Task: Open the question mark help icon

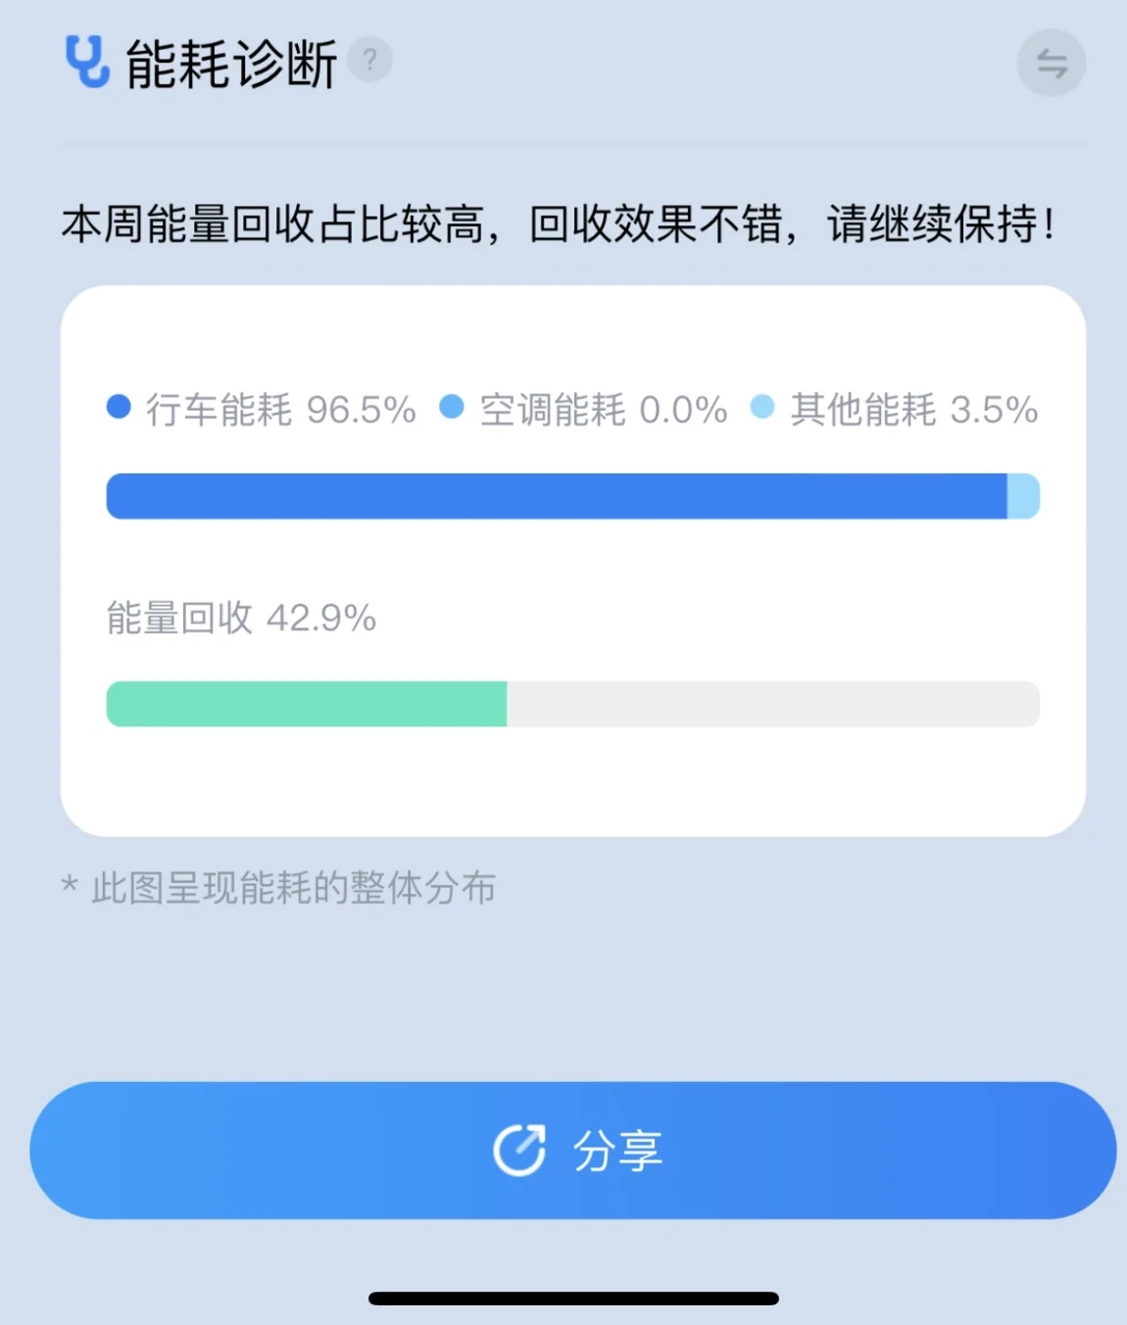Action: [369, 60]
